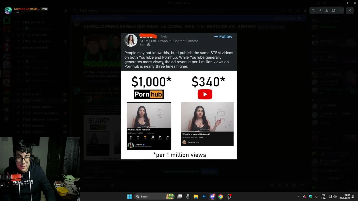Switch to Photoshop on the taskbar
This screenshot has height=201, width=358.
click(x=204, y=197)
